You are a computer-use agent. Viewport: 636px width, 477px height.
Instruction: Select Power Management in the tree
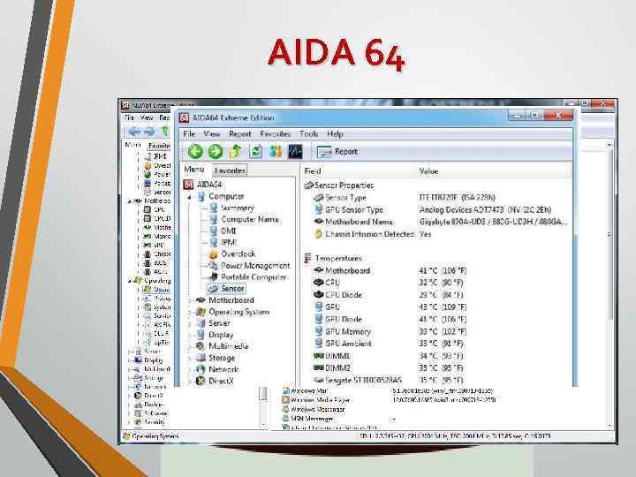click(x=249, y=266)
